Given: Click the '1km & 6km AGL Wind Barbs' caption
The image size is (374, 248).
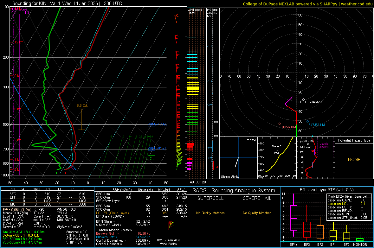Looking at the screenshot, I should coord(168,242).
